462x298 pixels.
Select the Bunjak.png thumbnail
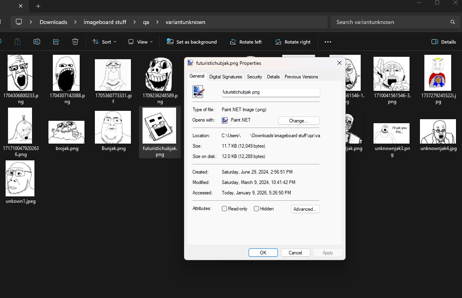point(114,127)
